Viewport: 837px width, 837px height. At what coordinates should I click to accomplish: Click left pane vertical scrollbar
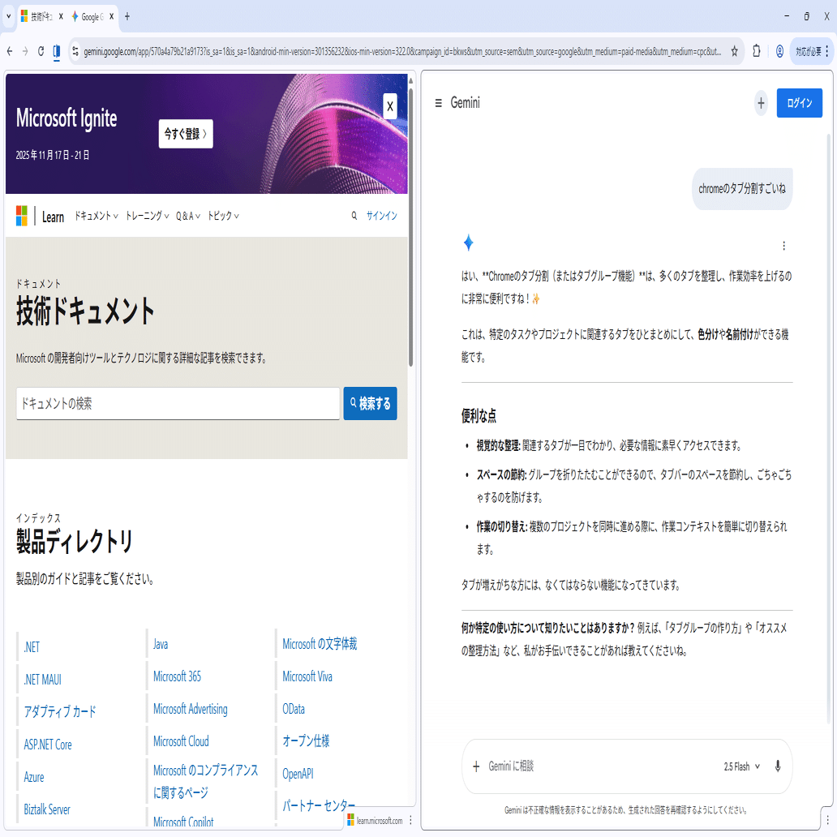point(411,227)
